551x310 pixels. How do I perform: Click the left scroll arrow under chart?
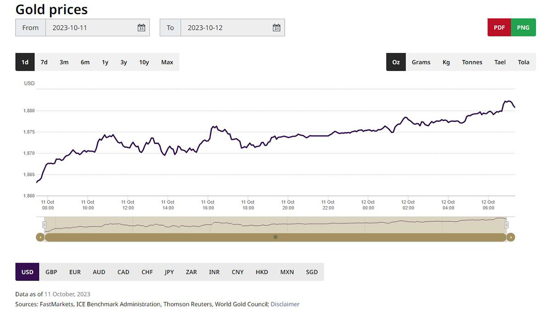click(x=40, y=237)
